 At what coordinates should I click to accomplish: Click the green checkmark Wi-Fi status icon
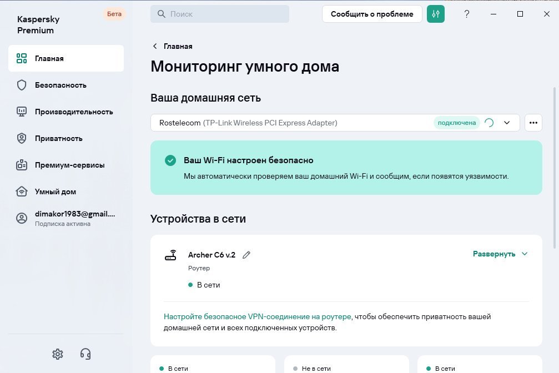[x=170, y=160]
